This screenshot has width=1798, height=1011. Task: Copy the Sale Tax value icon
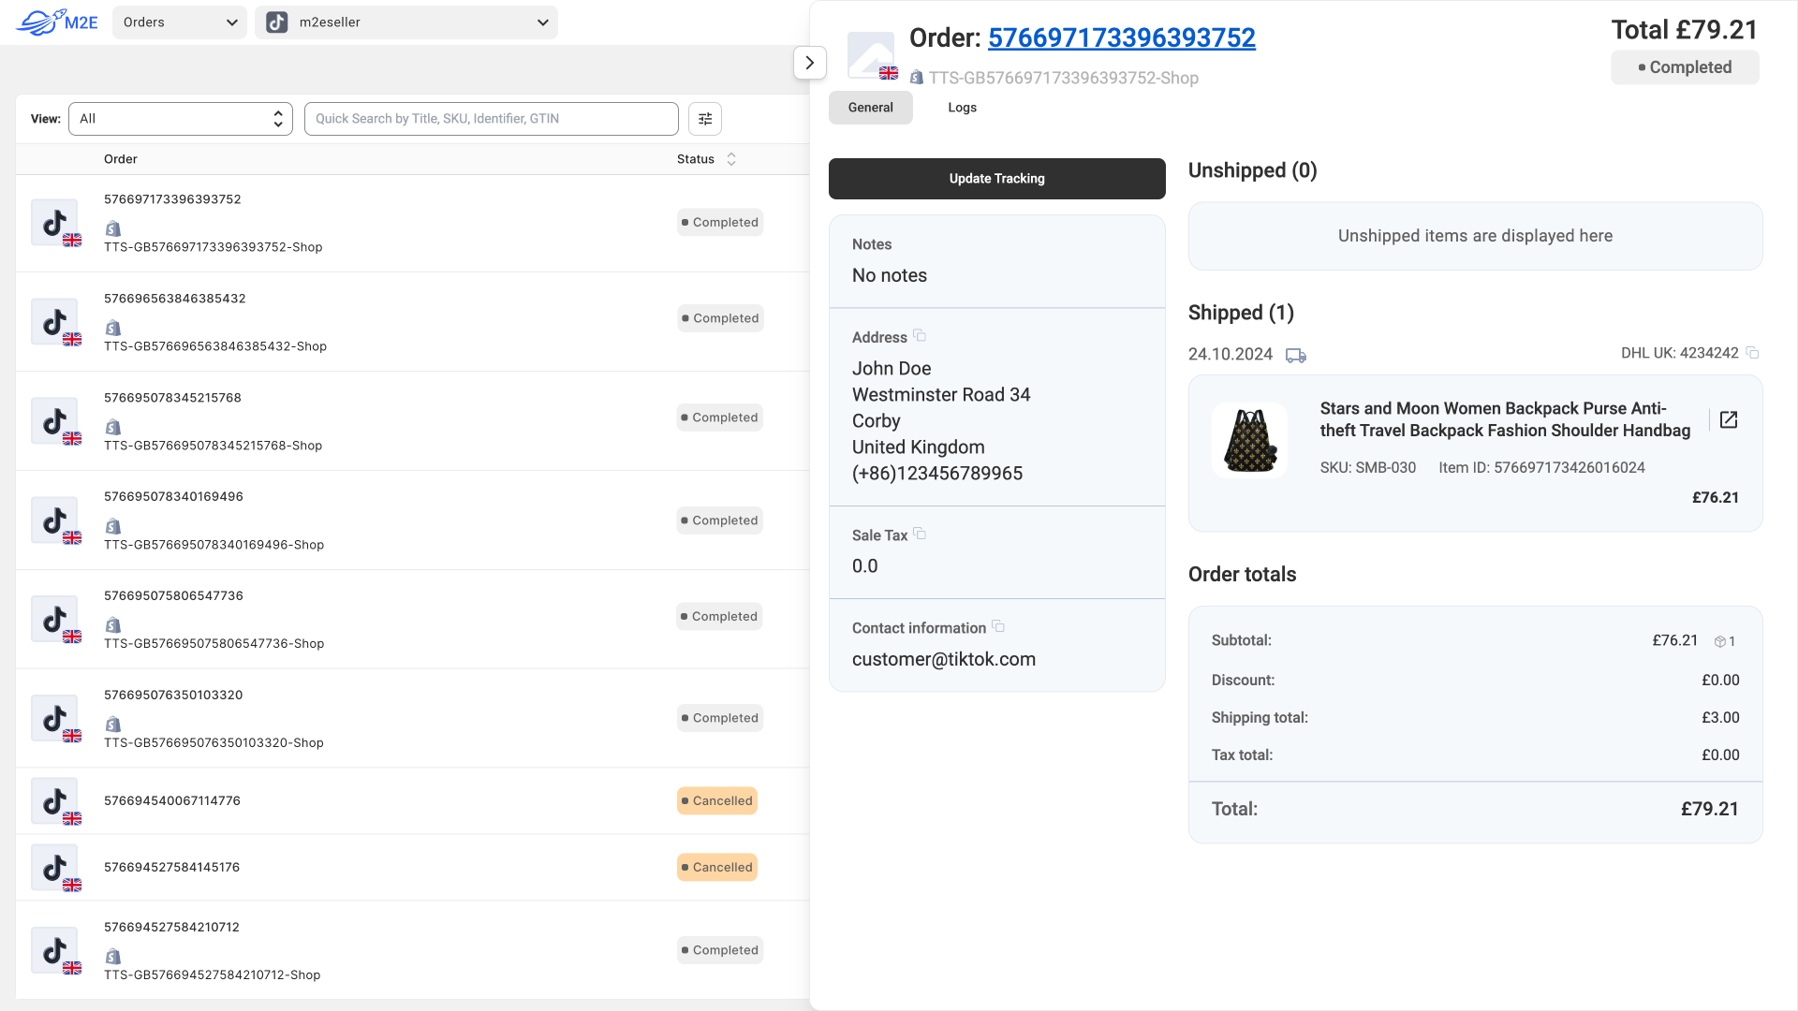point(920,535)
